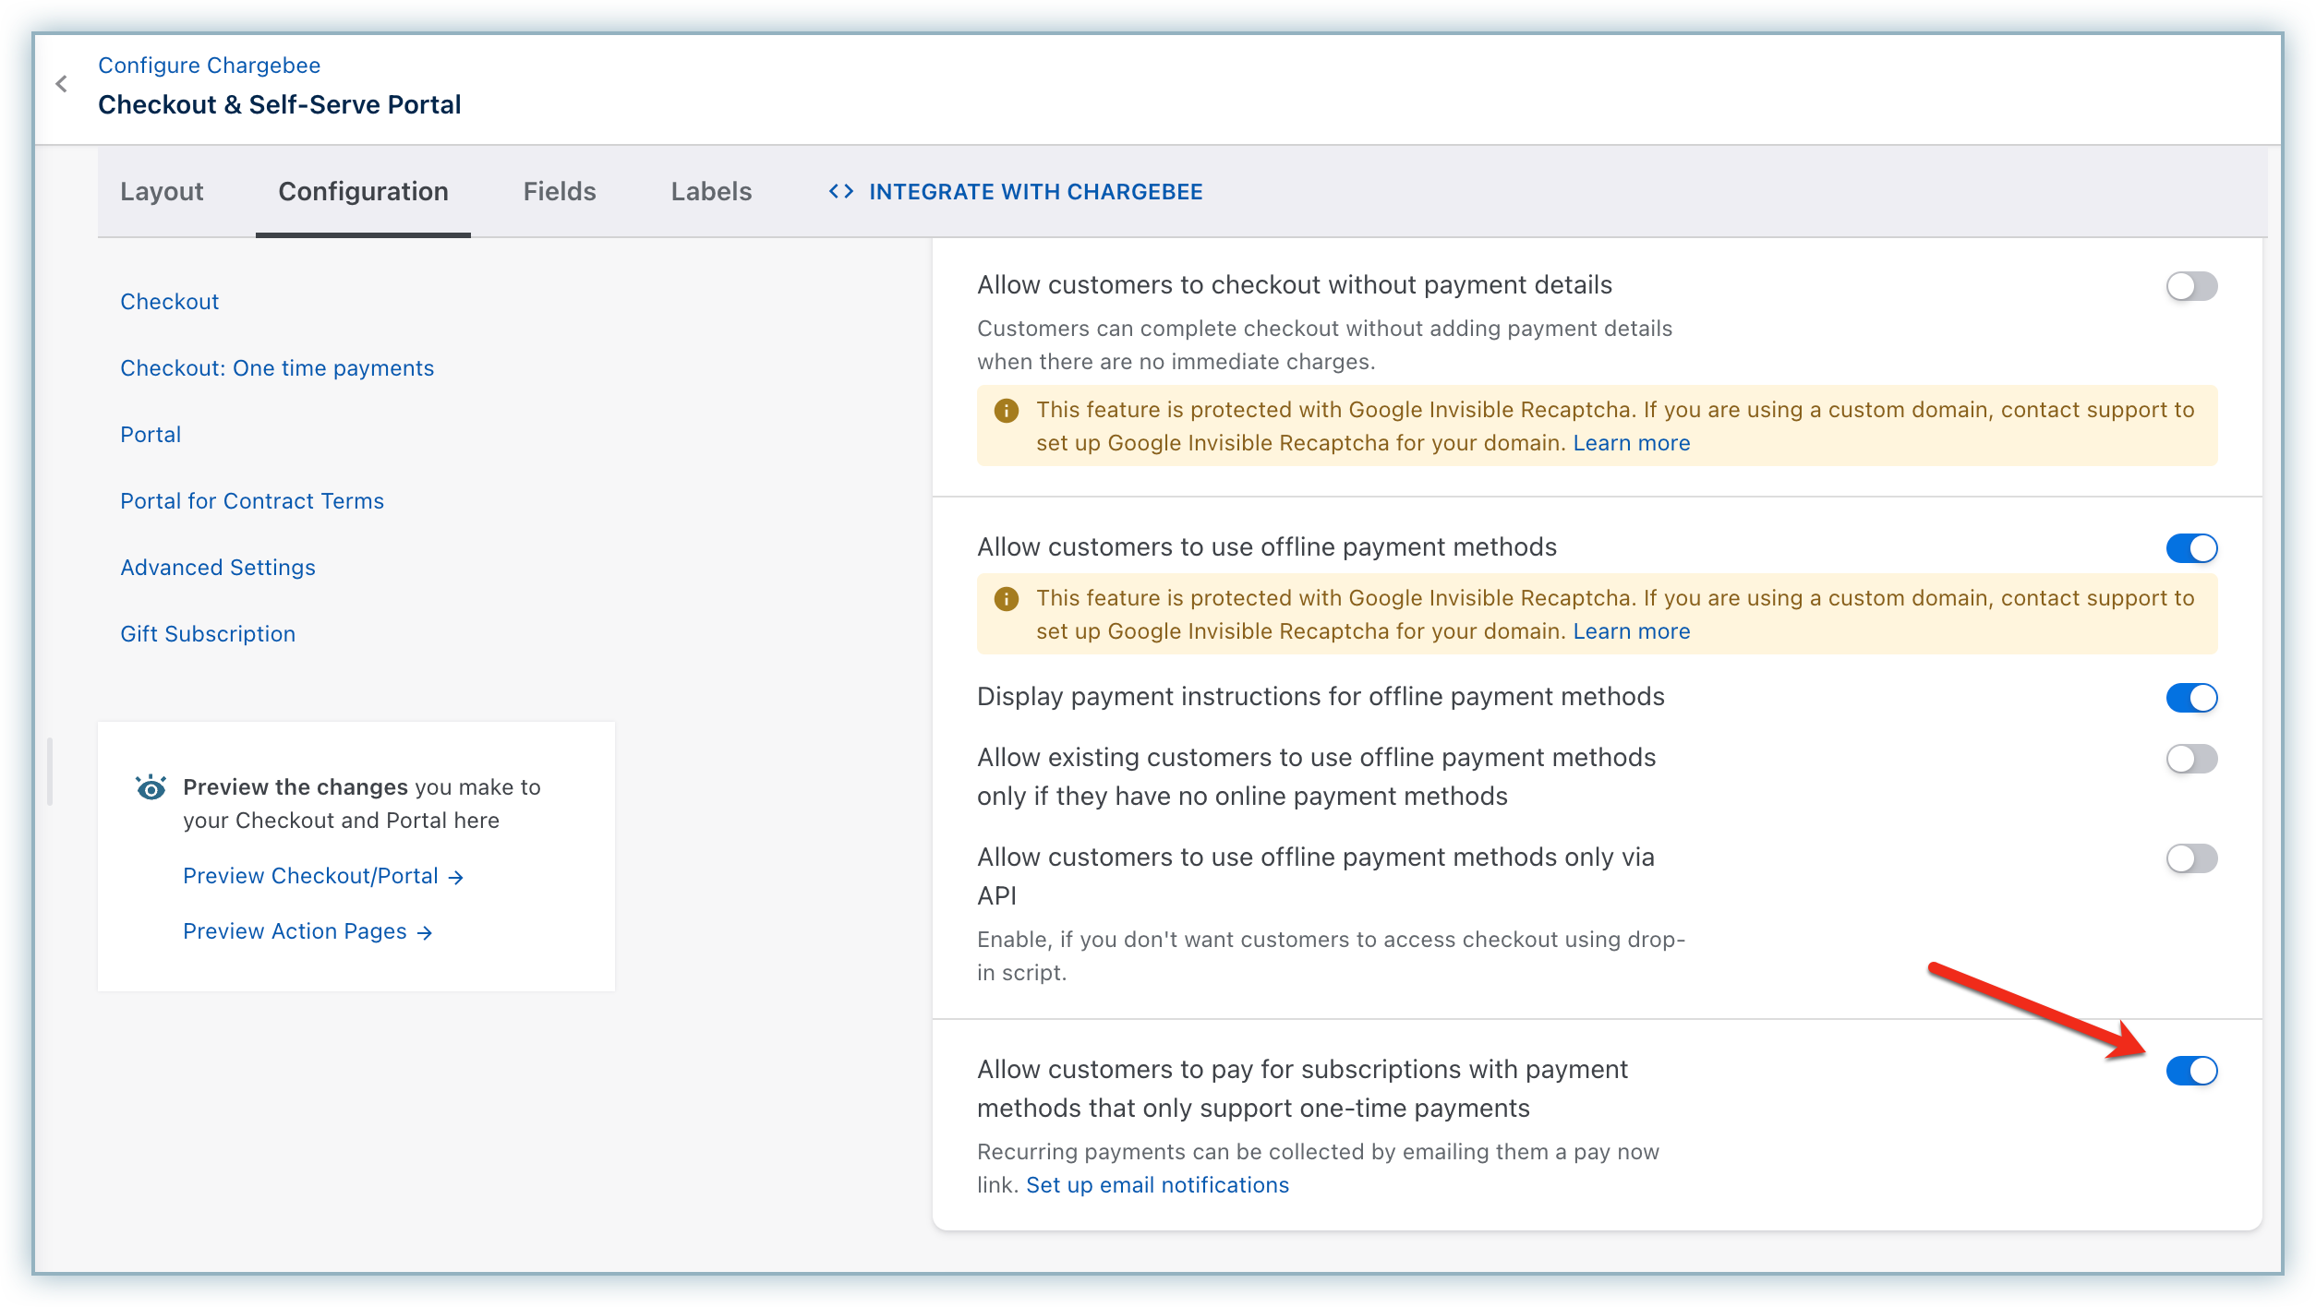Screen dimensions: 2316x1307
Task: Enable checkout without payment details toggle
Action: pyautogui.click(x=2190, y=286)
